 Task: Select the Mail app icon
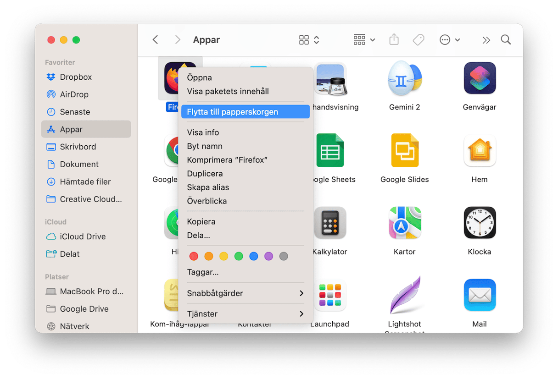point(480,295)
